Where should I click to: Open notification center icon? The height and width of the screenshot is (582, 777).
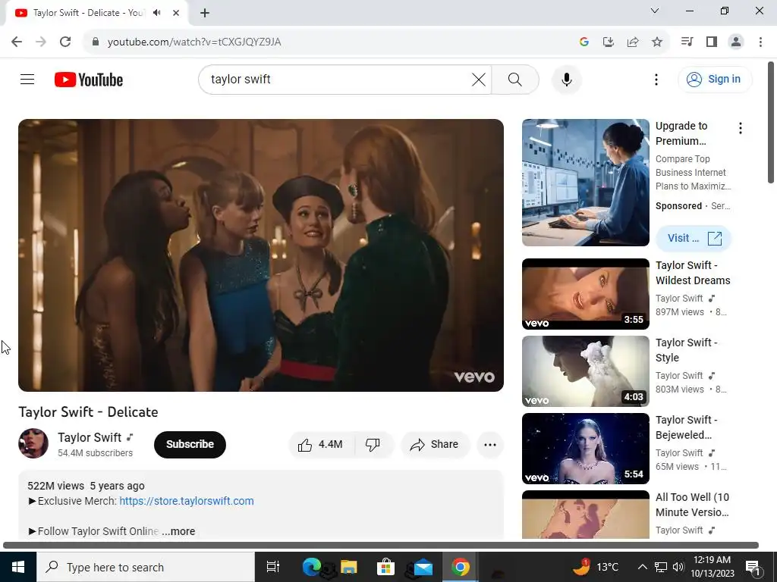tap(753, 568)
